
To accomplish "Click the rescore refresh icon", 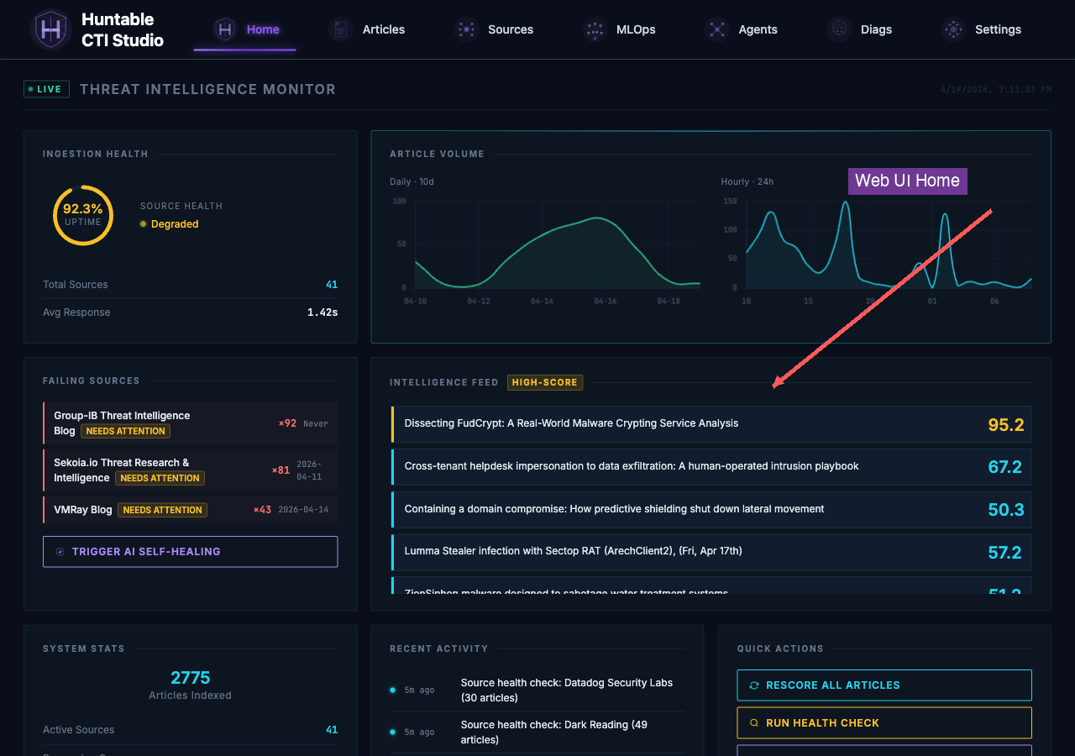I will tap(754, 685).
